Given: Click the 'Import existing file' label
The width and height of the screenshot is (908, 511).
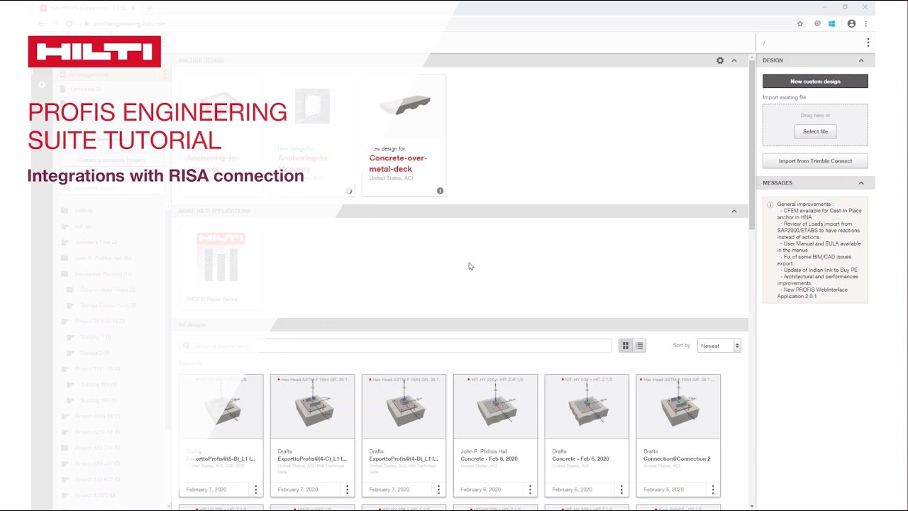Looking at the screenshot, I should coord(785,97).
